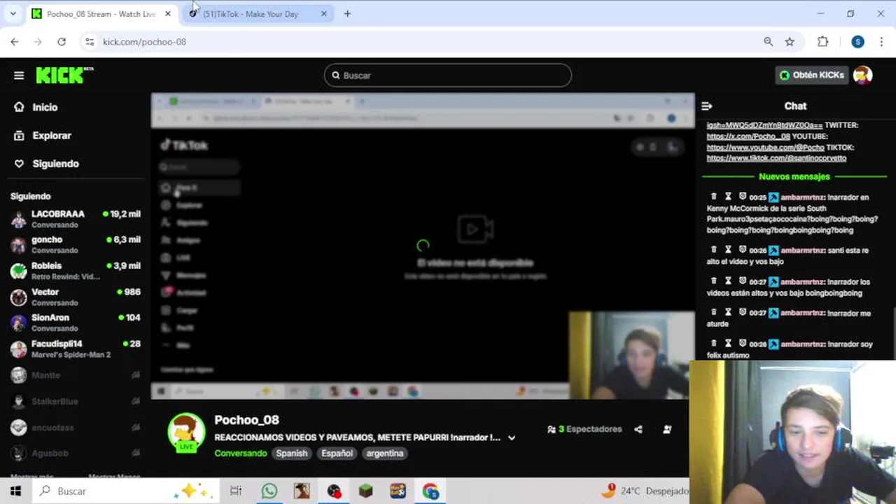Open x.com/Pocho__08 Twitter link
Viewport: 896px width, 504px height.
(x=748, y=136)
